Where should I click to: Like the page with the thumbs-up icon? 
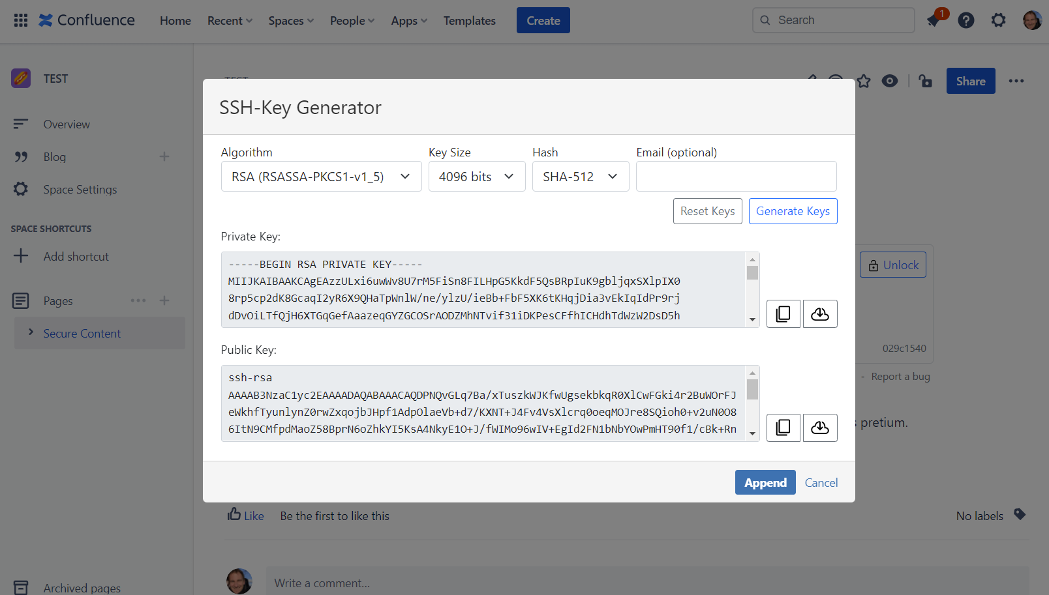(x=236, y=514)
